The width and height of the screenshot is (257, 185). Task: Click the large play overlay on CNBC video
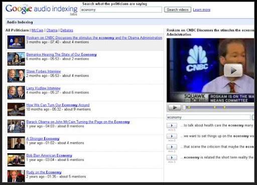pos(233,70)
